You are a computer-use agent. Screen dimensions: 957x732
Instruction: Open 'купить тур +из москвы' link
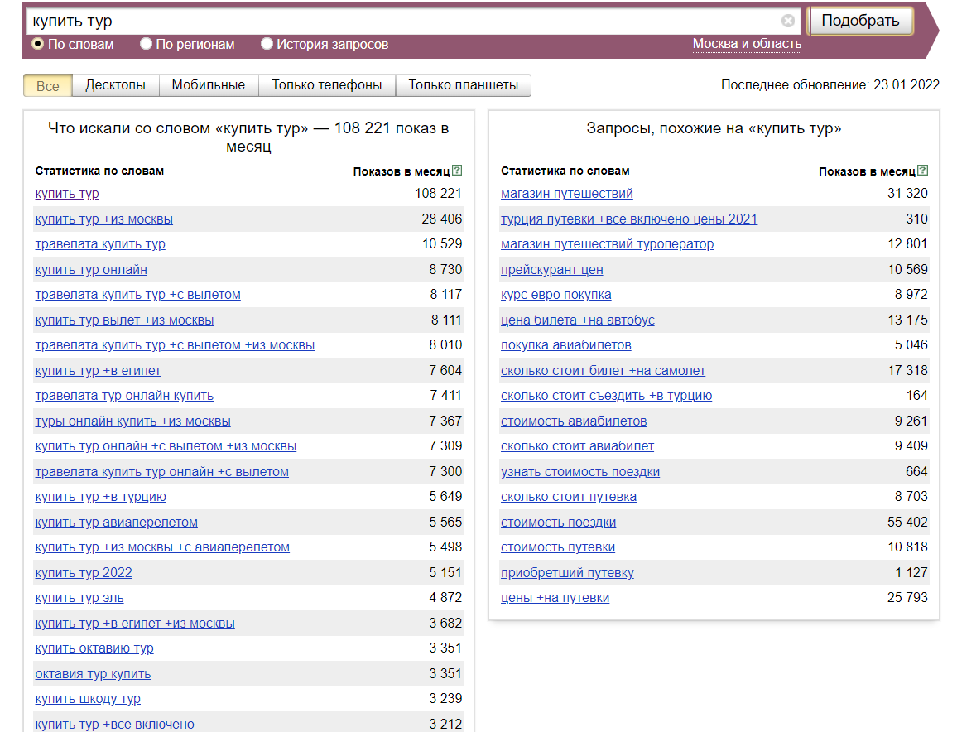click(x=103, y=219)
